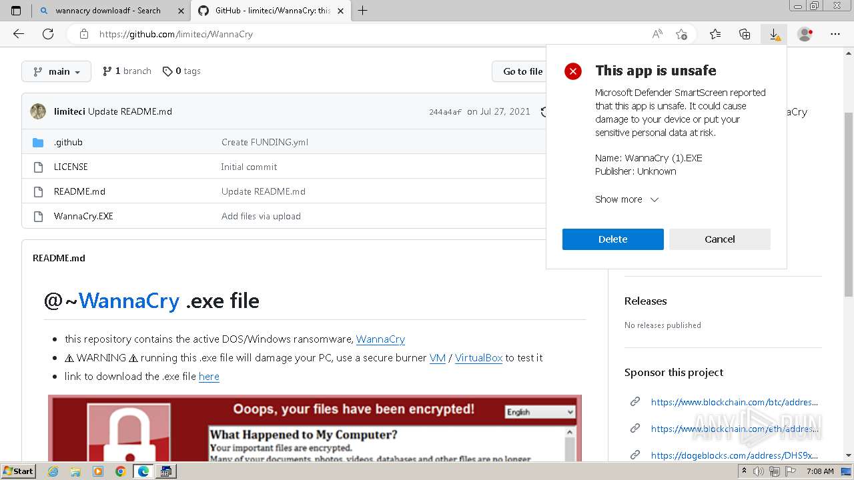Open Settings and more menu
The width and height of the screenshot is (854, 480).
click(x=835, y=34)
